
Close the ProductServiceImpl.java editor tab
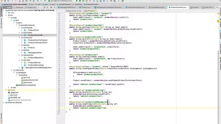click(146, 7)
